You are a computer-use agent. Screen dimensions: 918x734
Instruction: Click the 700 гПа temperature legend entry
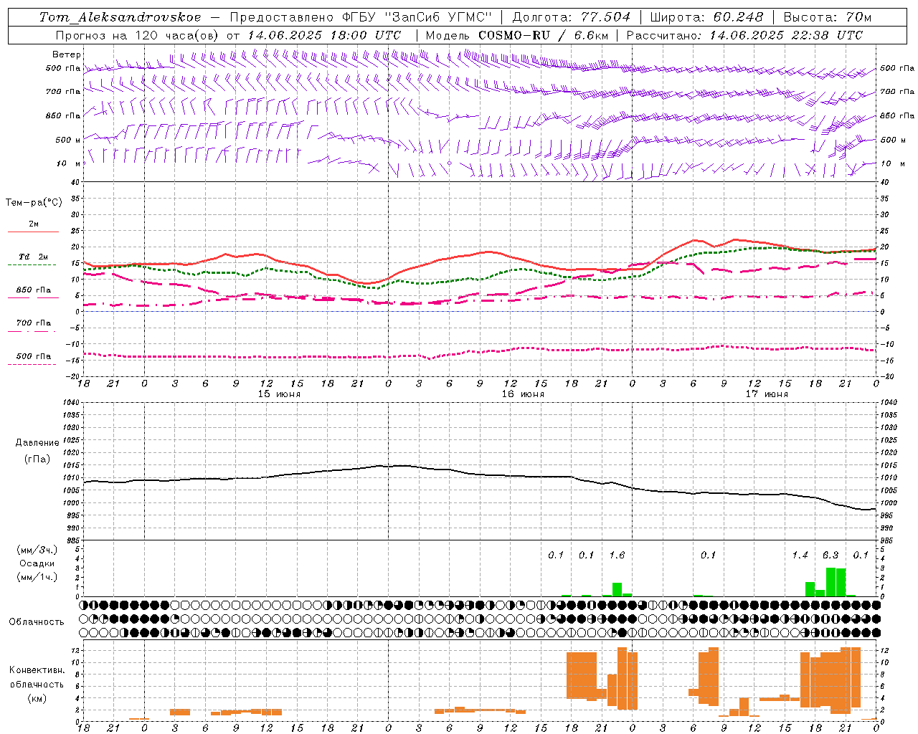coord(34,323)
